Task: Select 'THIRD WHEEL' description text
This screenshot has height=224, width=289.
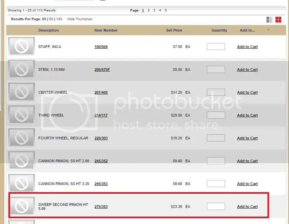Action: [51, 115]
